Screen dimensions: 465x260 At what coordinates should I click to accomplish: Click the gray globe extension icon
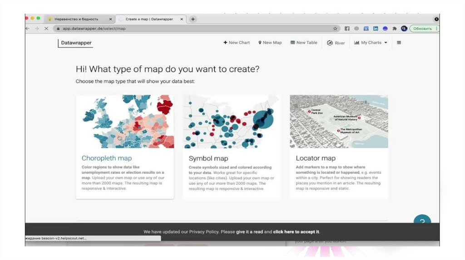click(356, 29)
